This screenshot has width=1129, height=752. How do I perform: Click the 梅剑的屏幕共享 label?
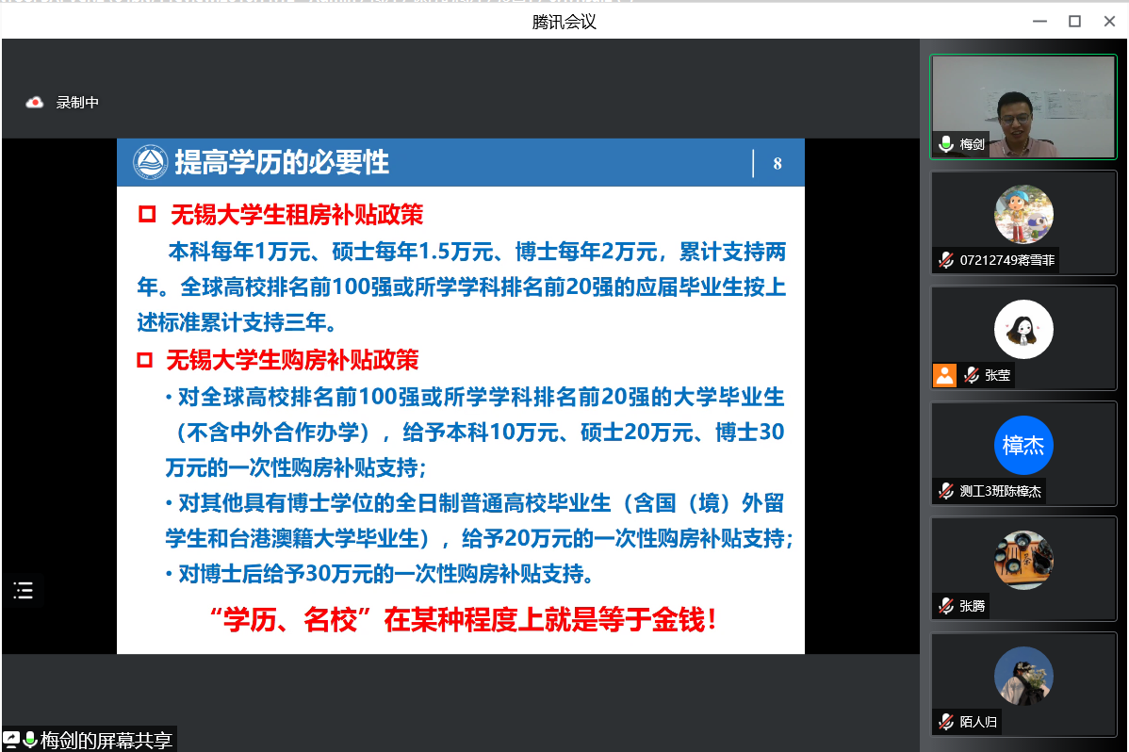(x=105, y=741)
